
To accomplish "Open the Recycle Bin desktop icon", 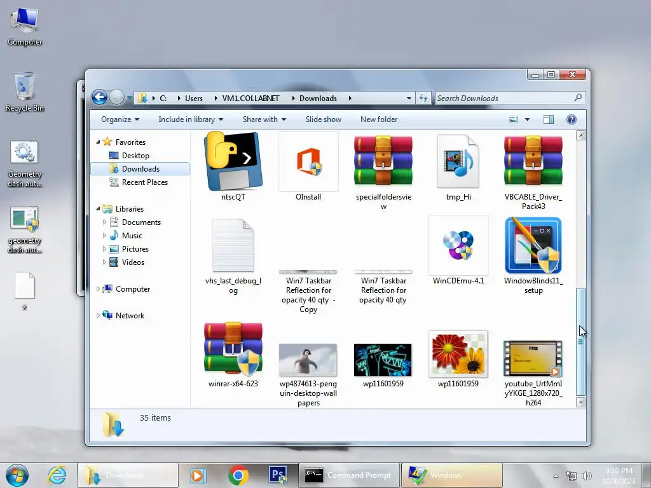I will click(x=25, y=92).
